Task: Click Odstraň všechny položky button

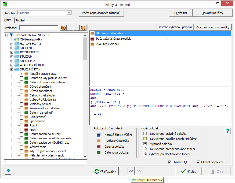Action: (212, 27)
